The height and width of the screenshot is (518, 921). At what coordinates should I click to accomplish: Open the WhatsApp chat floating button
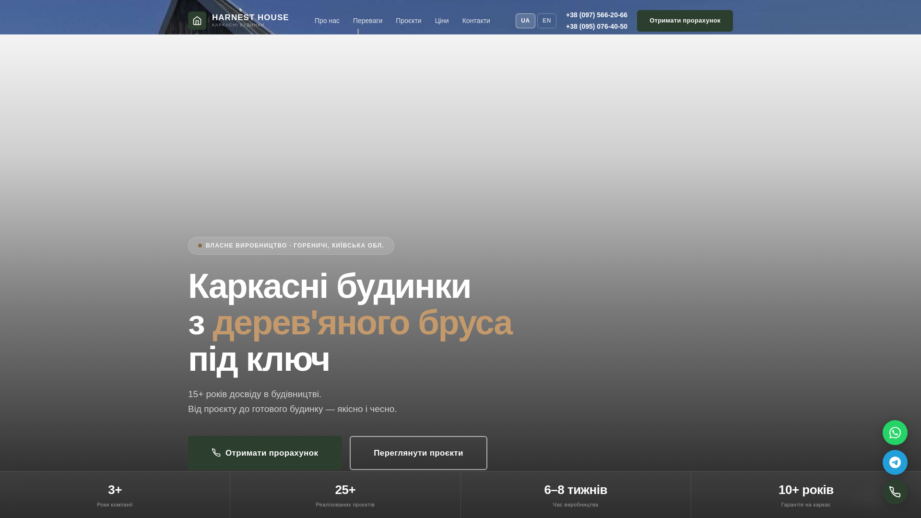(x=895, y=433)
